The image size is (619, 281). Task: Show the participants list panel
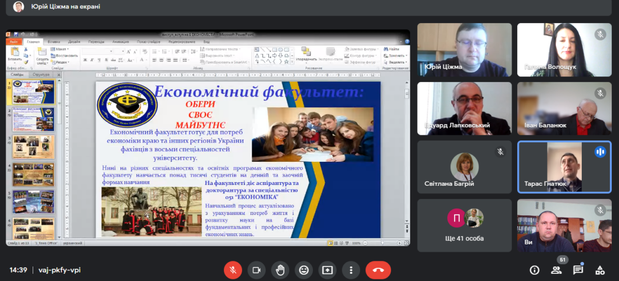click(x=556, y=270)
